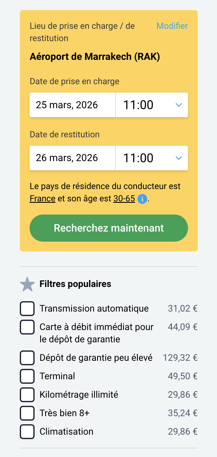
Task: Tick Dépôt de garantie peu élevé
Action: [x=27, y=358]
